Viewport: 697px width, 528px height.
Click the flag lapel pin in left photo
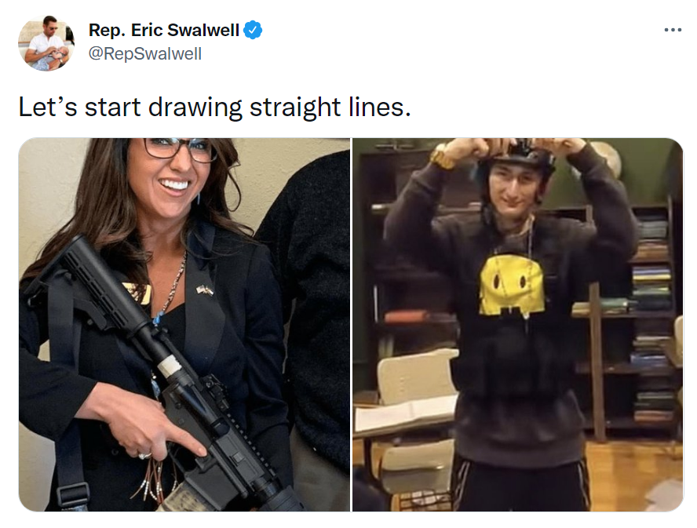point(205,290)
